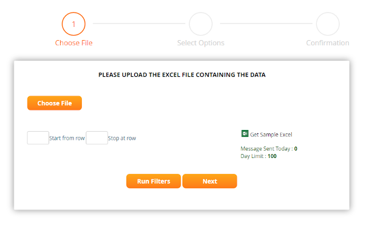The height and width of the screenshot is (229, 366).
Task: Click the Stop at row label
Action: (x=122, y=138)
